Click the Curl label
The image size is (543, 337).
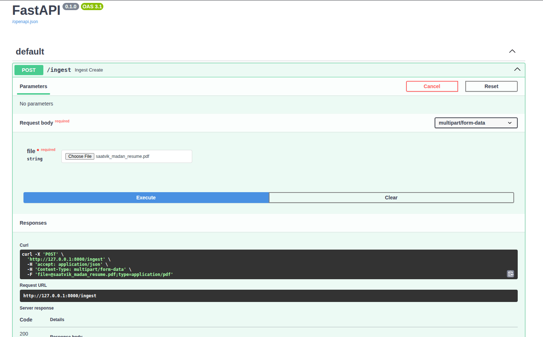pos(24,245)
